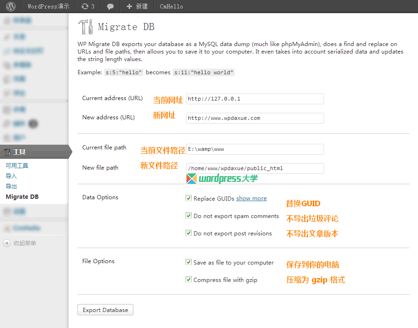
Task: Focus the New file path field
Action: click(x=255, y=168)
